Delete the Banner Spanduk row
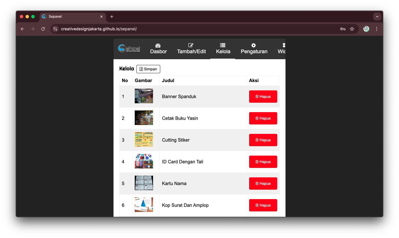399x238 pixels. pyautogui.click(x=263, y=96)
